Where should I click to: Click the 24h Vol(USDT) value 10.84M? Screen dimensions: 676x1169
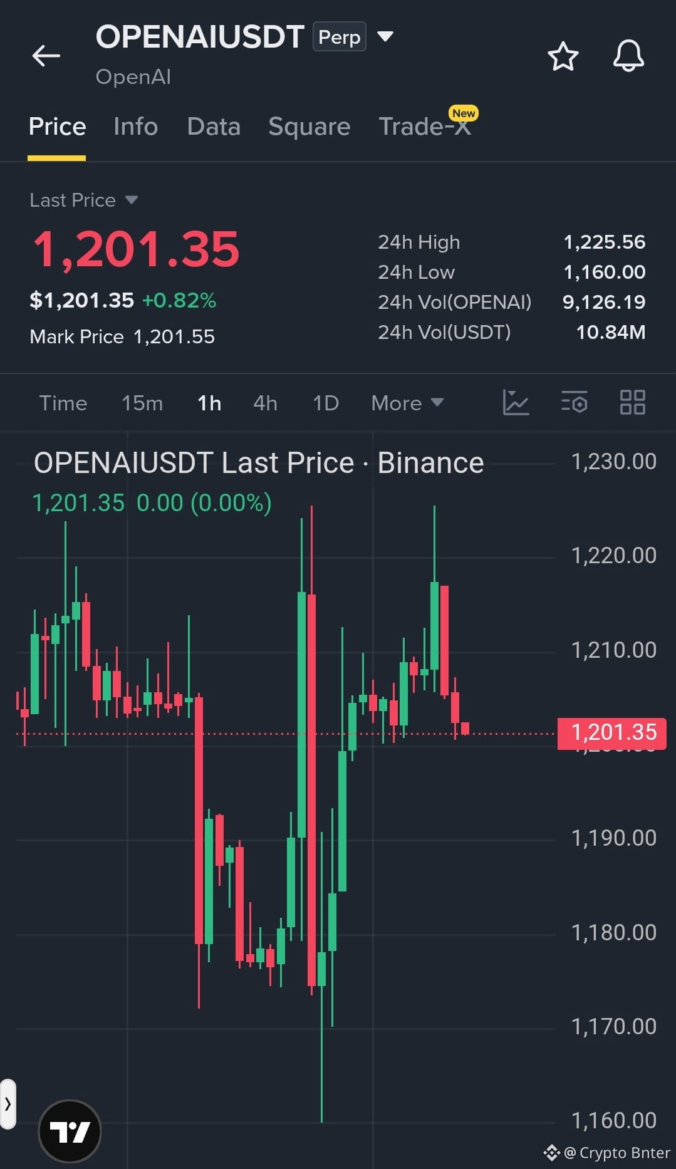610,332
